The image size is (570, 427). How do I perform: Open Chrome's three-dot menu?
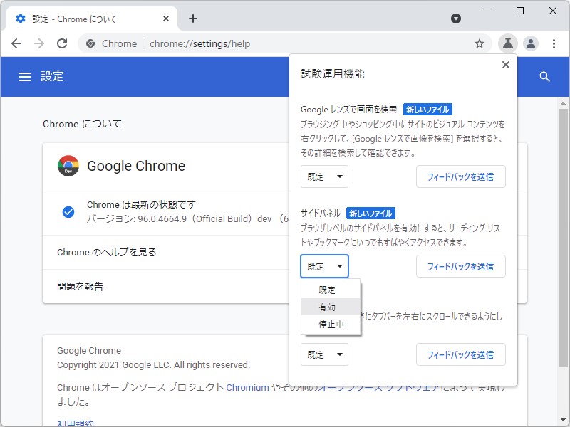tap(554, 43)
